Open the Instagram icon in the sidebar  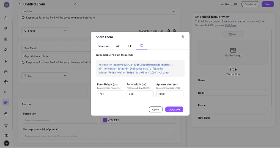coord(6,114)
